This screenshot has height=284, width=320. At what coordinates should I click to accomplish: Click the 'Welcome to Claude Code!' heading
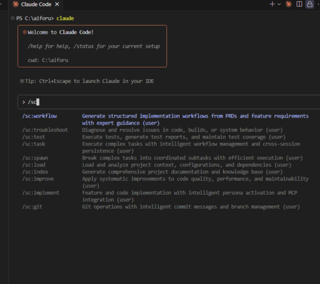coord(60,32)
